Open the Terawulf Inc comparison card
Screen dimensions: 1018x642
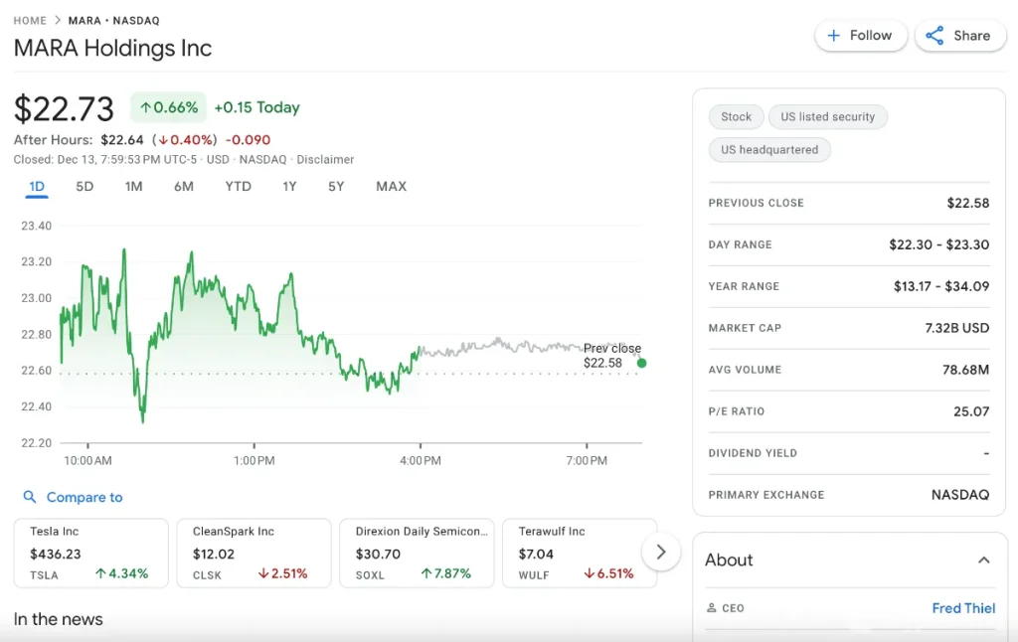click(x=580, y=554)
